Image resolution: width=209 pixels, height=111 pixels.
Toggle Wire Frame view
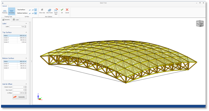click(49, 10)
